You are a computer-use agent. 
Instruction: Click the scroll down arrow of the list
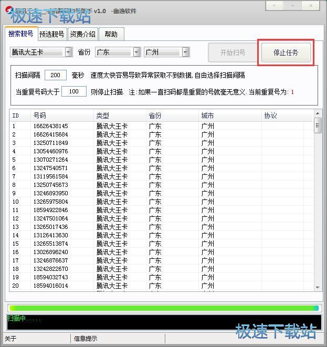318,288
